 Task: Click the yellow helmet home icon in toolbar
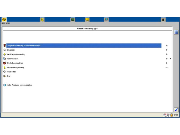pos(4,19)
